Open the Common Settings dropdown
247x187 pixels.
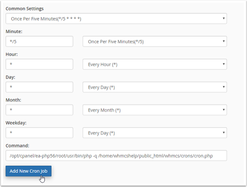click(116, 18)
